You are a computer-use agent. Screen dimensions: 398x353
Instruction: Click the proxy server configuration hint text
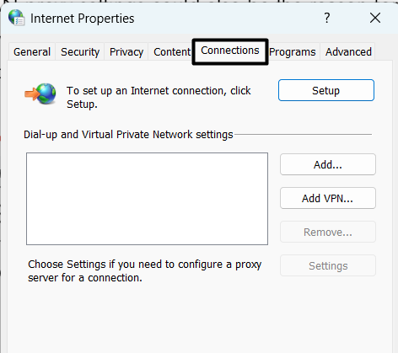point(145,271)
